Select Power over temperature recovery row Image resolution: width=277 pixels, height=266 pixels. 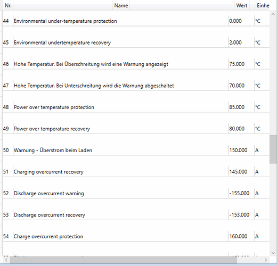[x=136, y=129]
